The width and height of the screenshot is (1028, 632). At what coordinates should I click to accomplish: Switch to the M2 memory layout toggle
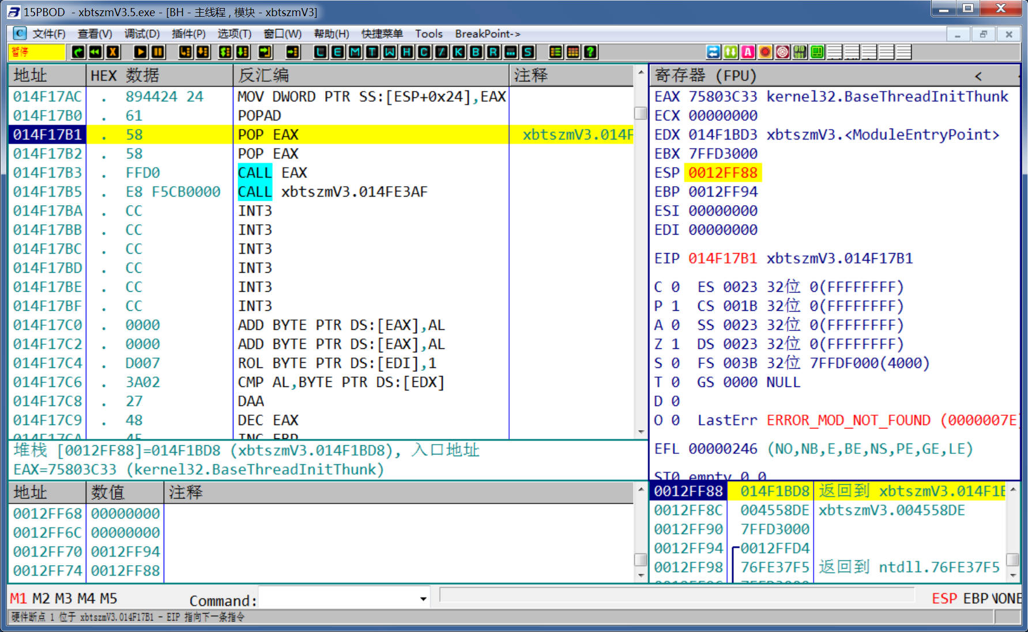(41, 599)
